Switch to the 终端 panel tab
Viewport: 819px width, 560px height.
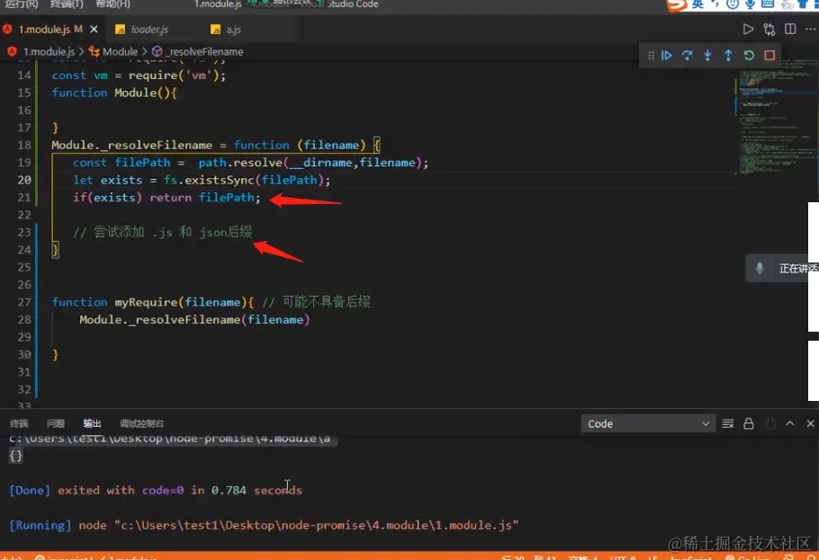(x=19, y=423)
